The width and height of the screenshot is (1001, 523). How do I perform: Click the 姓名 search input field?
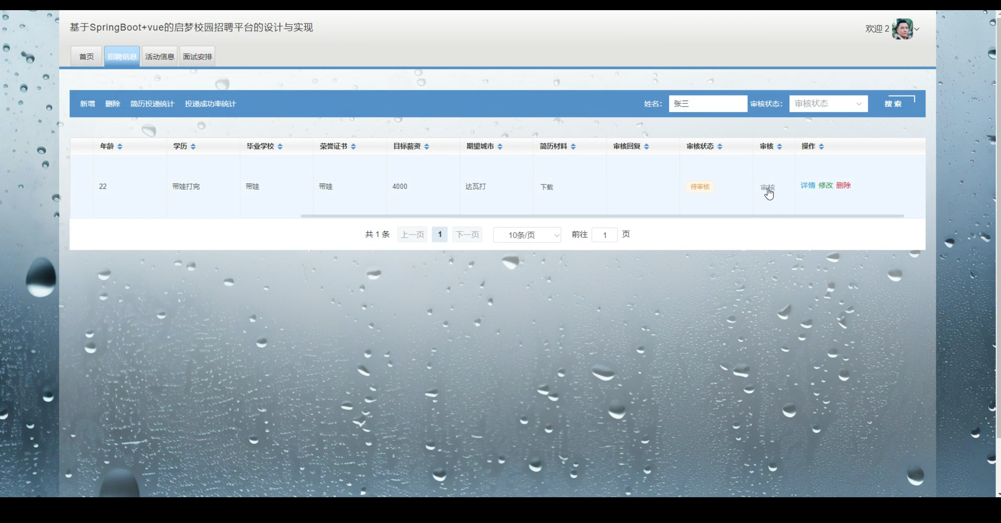tap(708, 104)
